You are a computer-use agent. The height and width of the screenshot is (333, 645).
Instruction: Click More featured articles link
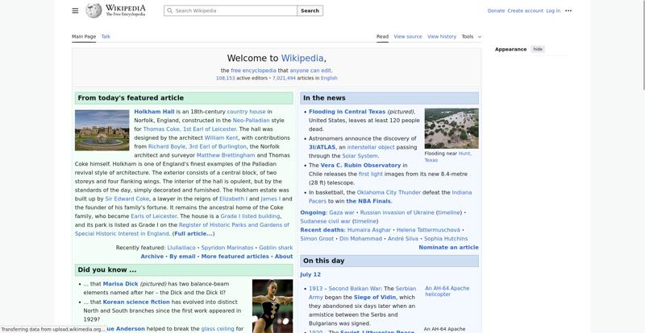[235, 257]
